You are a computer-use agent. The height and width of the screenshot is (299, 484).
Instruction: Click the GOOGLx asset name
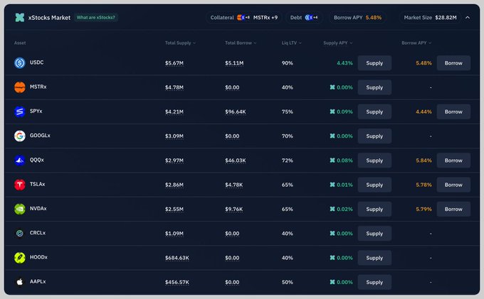[x=40, y=136]
